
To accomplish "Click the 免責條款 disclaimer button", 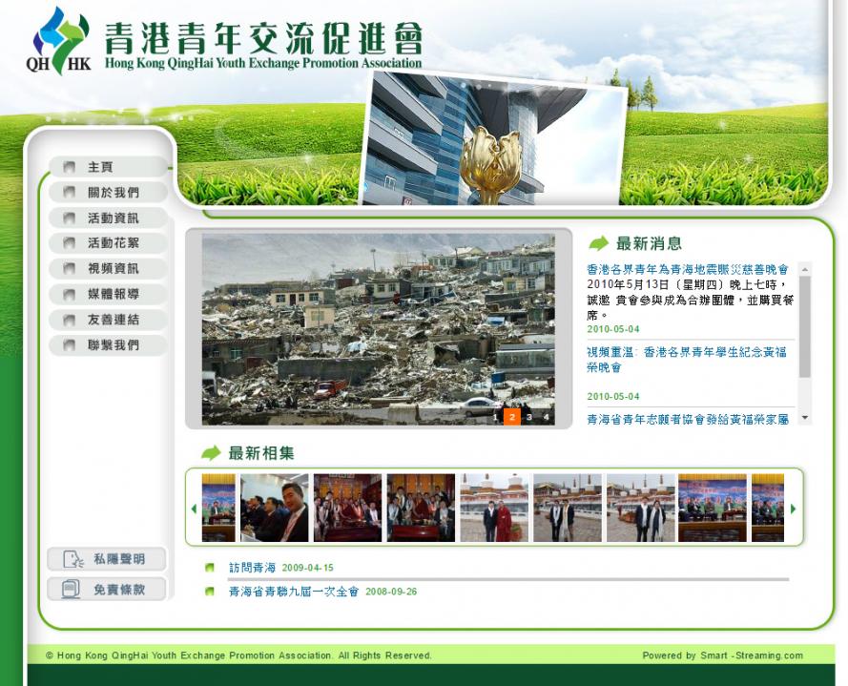I will coord(107,590).
